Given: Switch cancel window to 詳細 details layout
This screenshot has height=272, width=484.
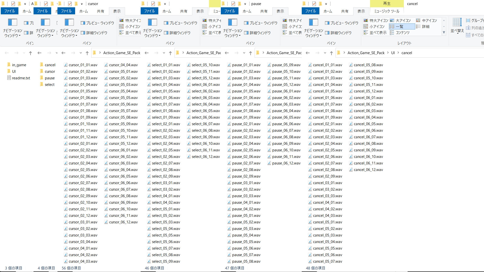Looking at the screenshot, I should click(x=423, y=26).
